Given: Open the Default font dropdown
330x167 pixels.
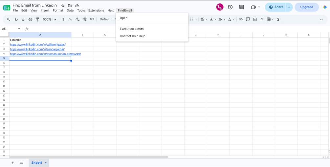Looking at the screenshot, I should 108,19.
